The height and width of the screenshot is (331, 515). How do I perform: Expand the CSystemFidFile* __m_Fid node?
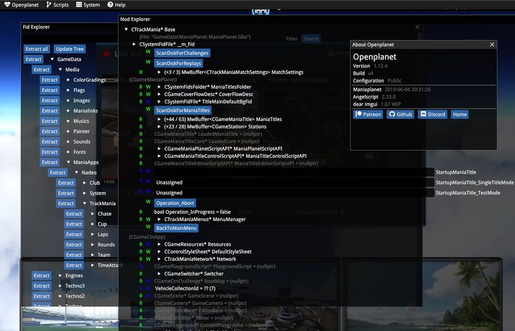[134, 44]
